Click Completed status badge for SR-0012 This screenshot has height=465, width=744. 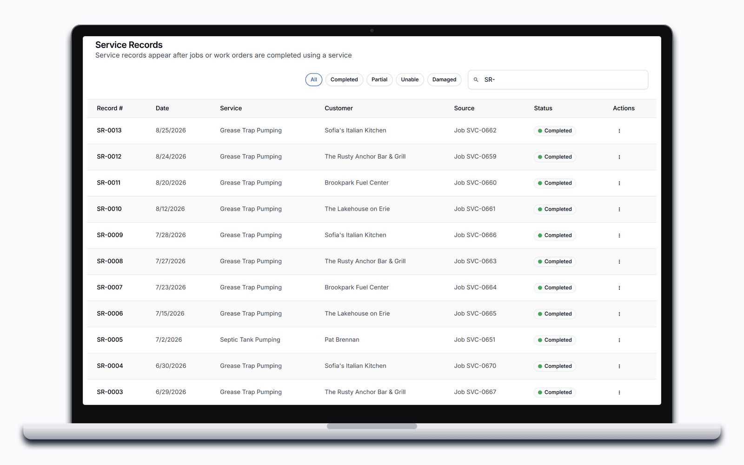pyautogui.click(x=555, y=157)
